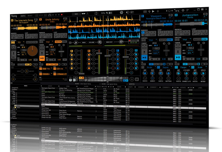
Task: Click the headphones icon in top toolbar
Action: point(50,15)
